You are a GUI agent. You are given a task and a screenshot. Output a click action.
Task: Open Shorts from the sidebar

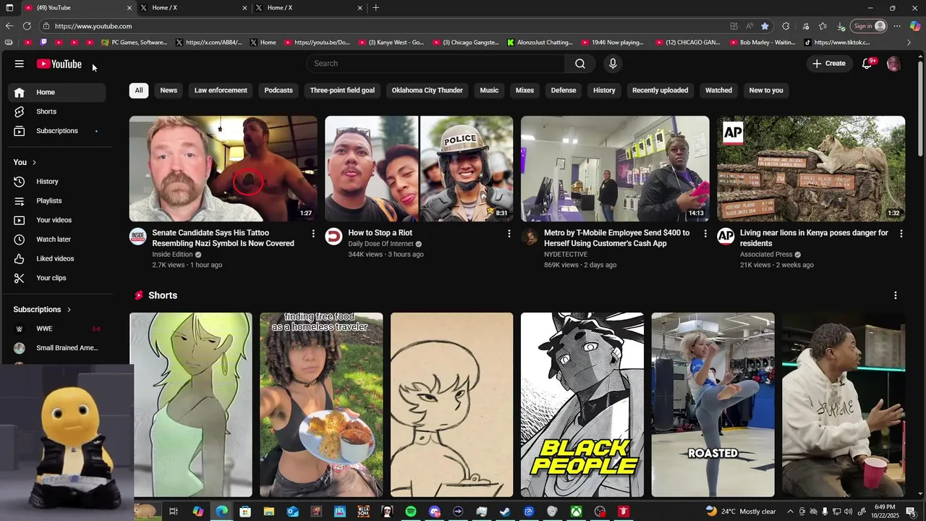click(56, 111)
